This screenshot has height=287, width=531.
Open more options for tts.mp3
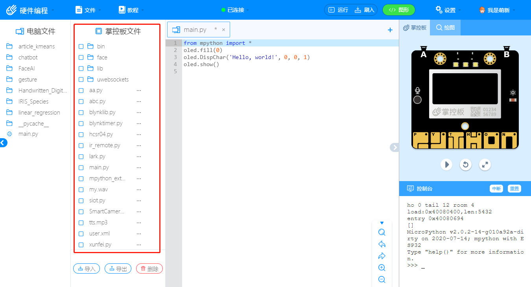(x=138, y=223)
